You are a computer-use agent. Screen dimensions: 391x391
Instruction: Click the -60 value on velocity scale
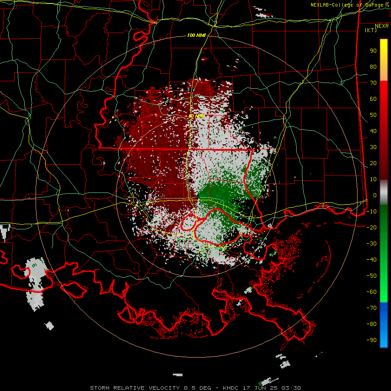pyautogui.click(x=371, y=292)
